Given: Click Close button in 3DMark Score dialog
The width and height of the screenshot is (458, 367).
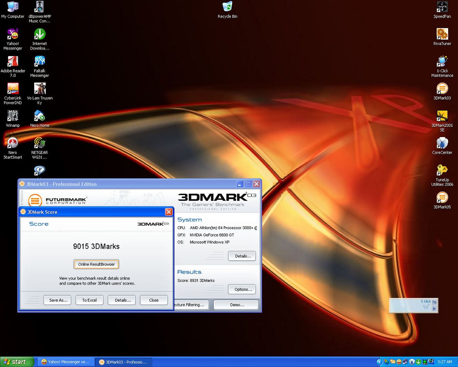Looking at the screenshot, I should (154, 300).
